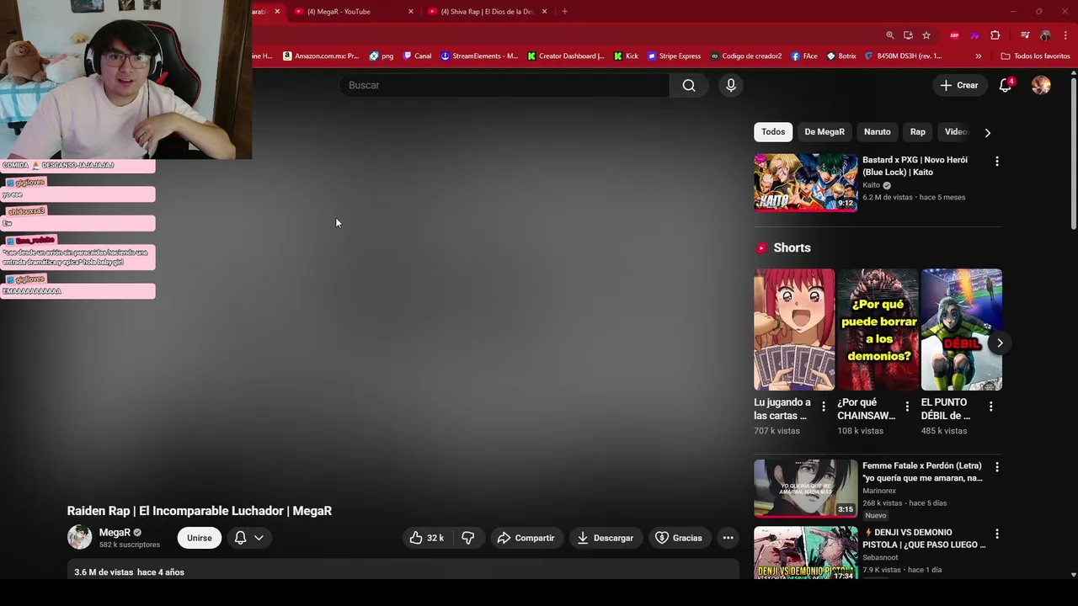Open Codigo de creador2 bookmark
1078x606 pixels.
coord(746,56)
